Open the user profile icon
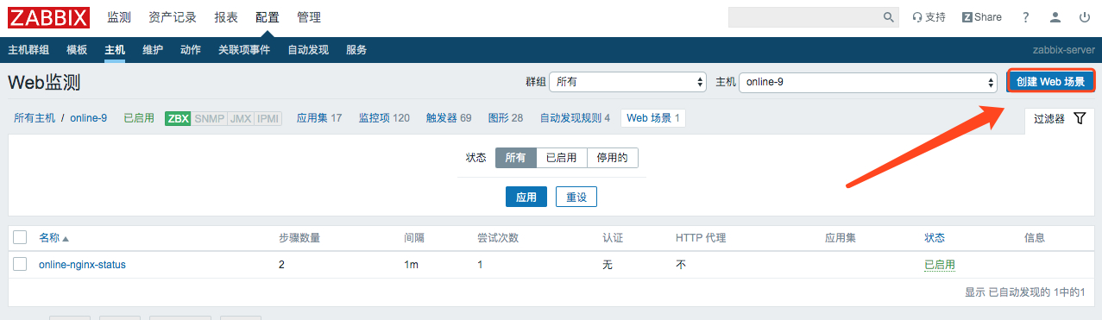The image size is (1102, 320). point(1055,17)
